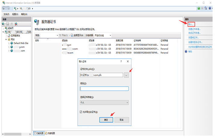Collapse the 网站 sites tree node

(6, 39)
